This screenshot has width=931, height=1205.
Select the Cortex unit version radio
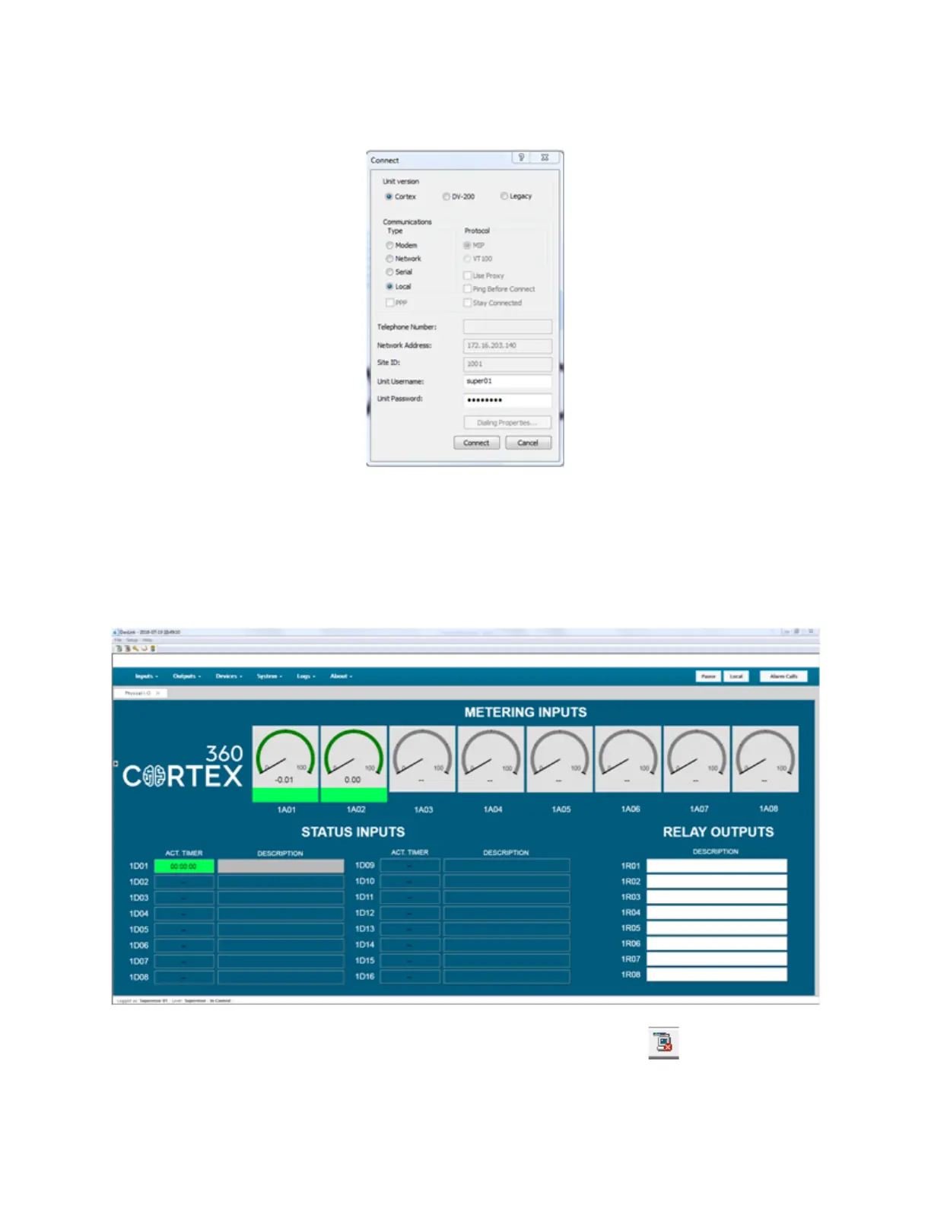click(389, 196)
